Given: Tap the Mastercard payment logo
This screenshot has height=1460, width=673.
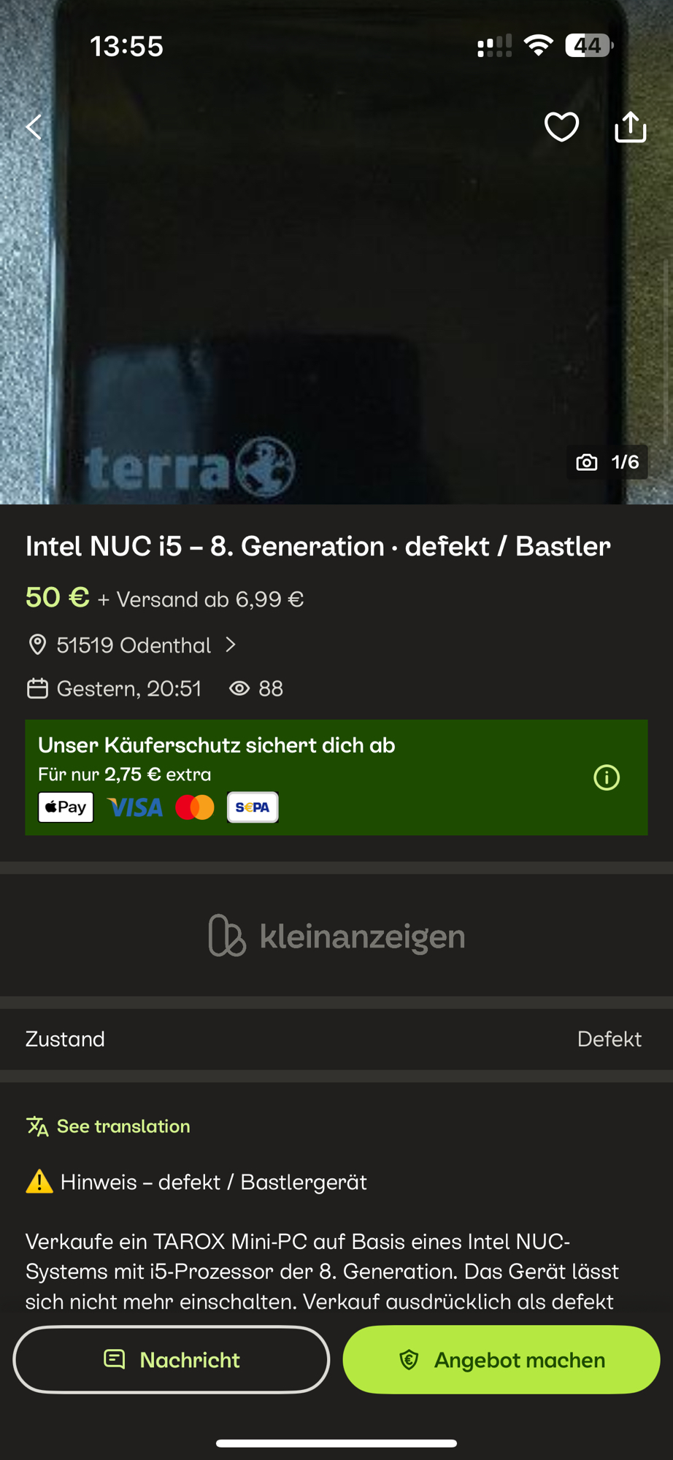Looking at the screenshot, I should click(195, 807).
